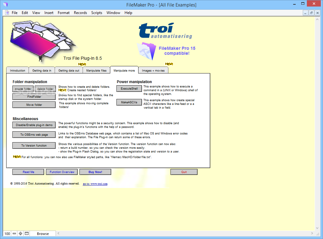Screen dimensions: 323x239
Task: Click the Folder manipulation heading
Action: coord(30,82)
